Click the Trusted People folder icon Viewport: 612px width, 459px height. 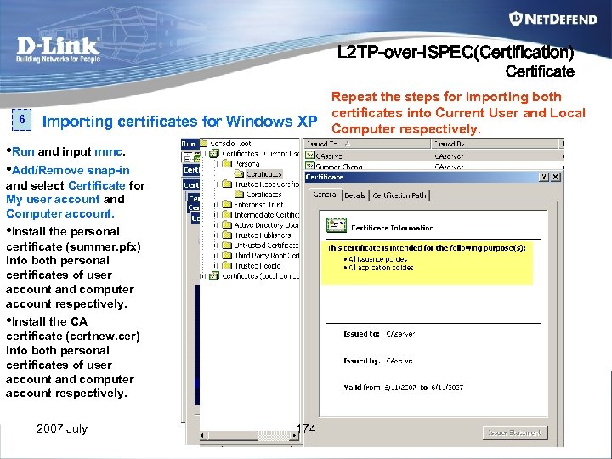tap(227, 265)
